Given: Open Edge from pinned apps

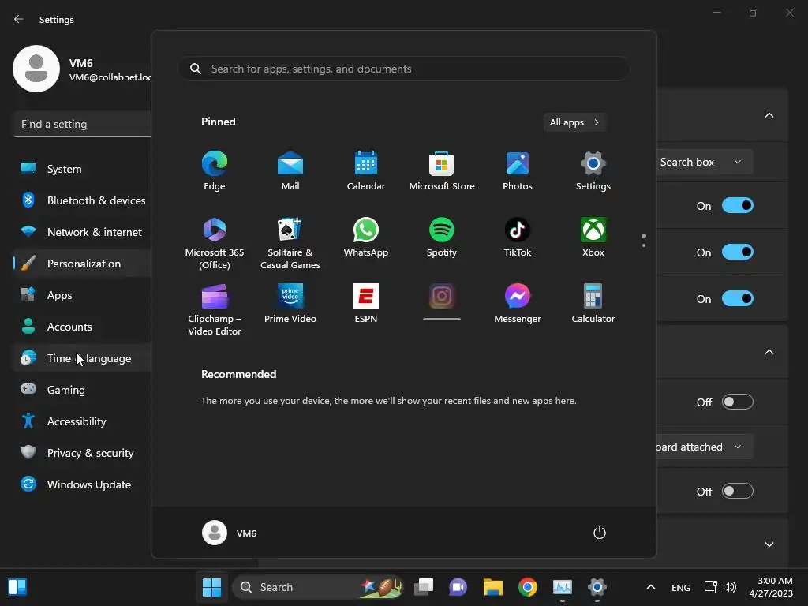Looking at the screenshot, I should 215,171.
